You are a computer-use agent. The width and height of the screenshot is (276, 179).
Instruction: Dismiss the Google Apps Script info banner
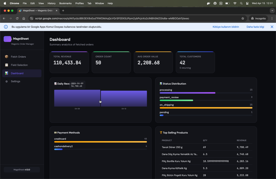click(272, 27)
